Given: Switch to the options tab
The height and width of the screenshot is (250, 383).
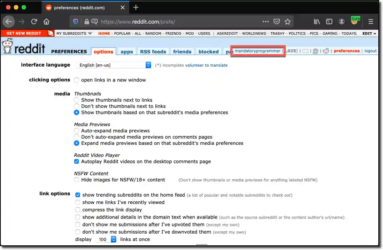Looking at the screenshot, I should click(103, 51).
